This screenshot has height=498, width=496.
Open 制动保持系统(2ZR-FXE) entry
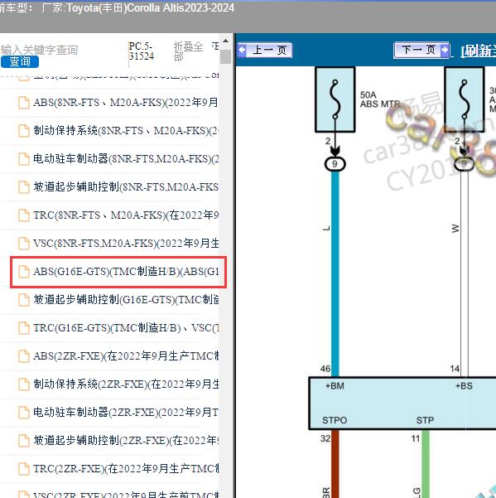pos(126,384)
